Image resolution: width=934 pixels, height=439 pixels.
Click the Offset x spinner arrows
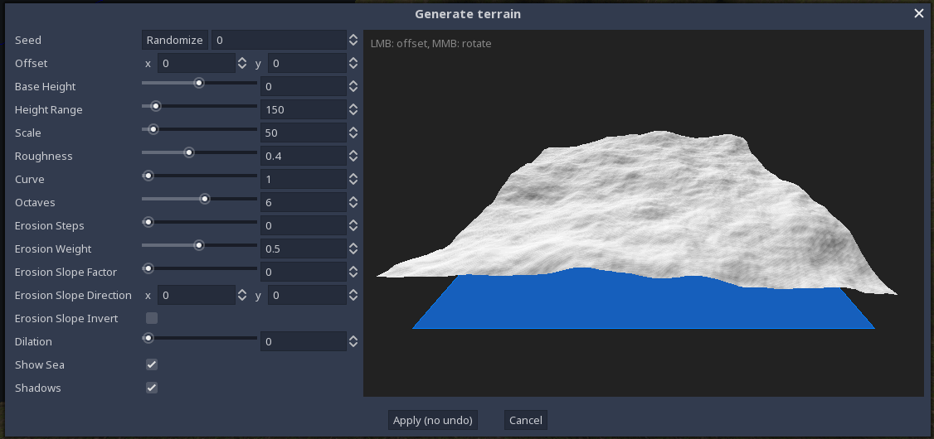point(242,63)
